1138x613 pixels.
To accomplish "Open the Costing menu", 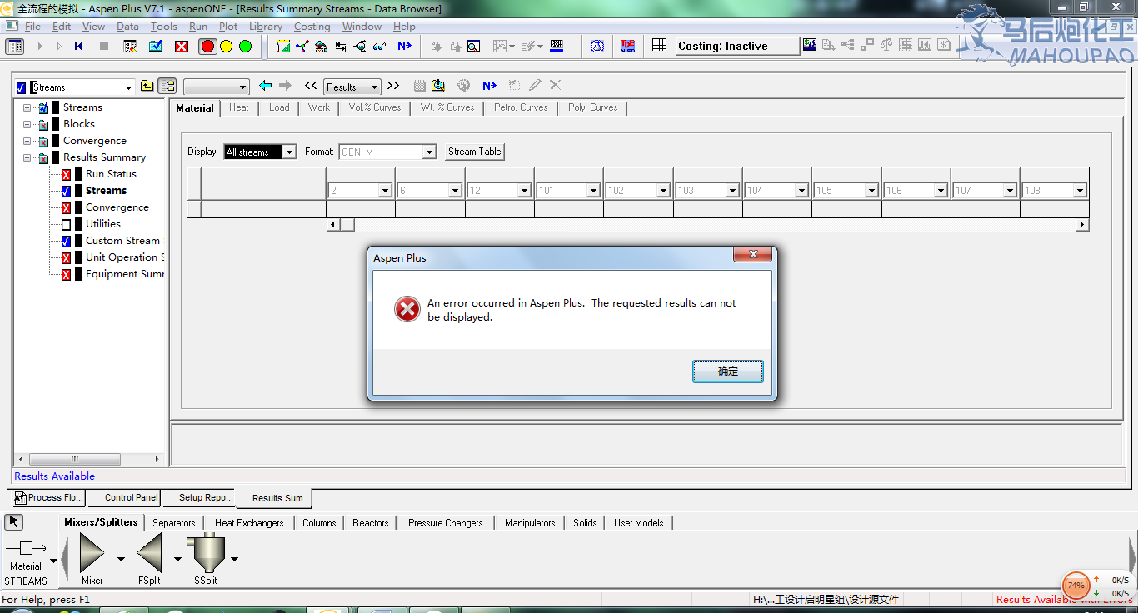I will 312,27.
